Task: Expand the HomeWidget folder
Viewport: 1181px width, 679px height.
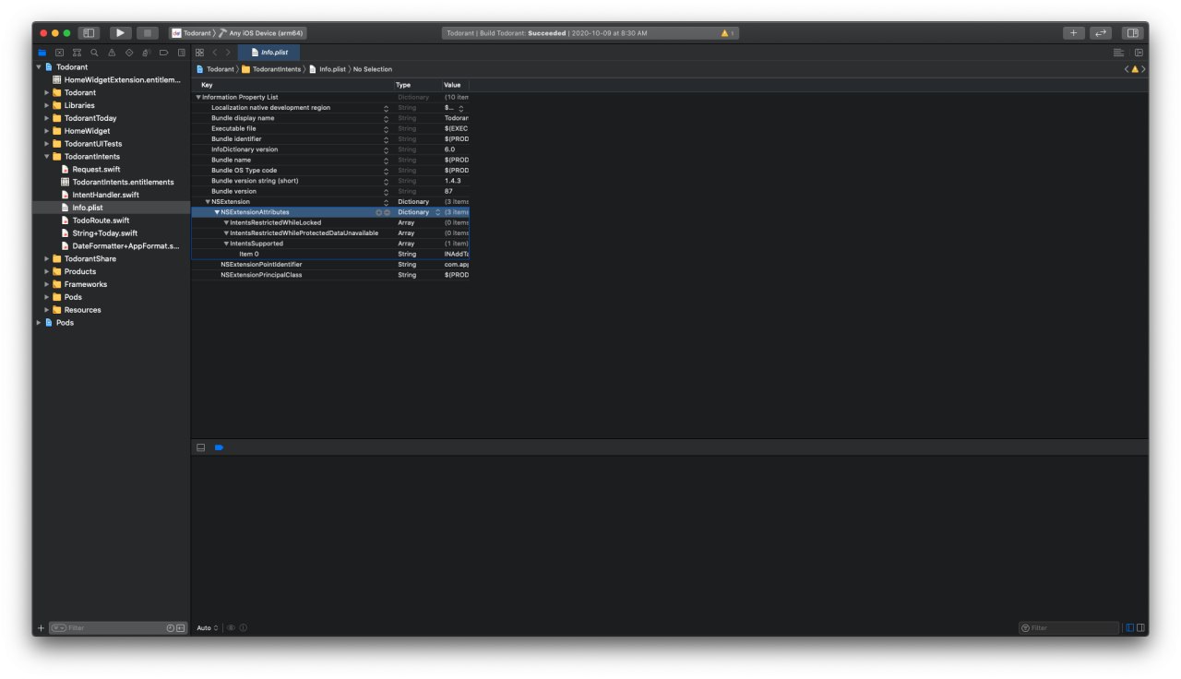Action: [x=47, y=131]
